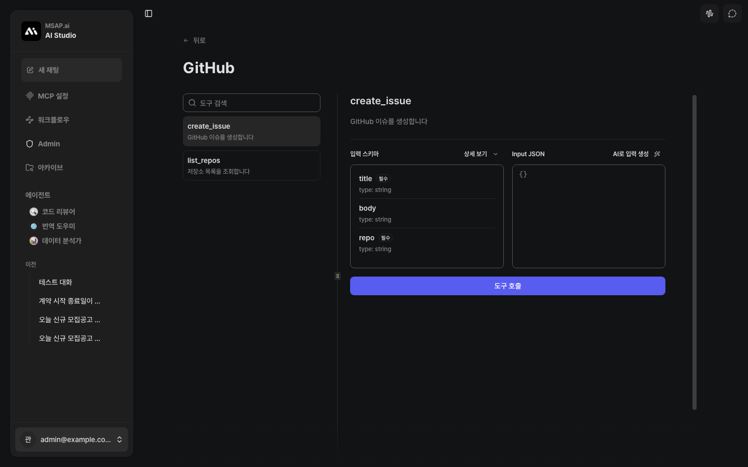The height and width of the screenshot is (467, 748).
Task: Click the title field in schema
Action: pyautogui.click(x=427, y=184)
